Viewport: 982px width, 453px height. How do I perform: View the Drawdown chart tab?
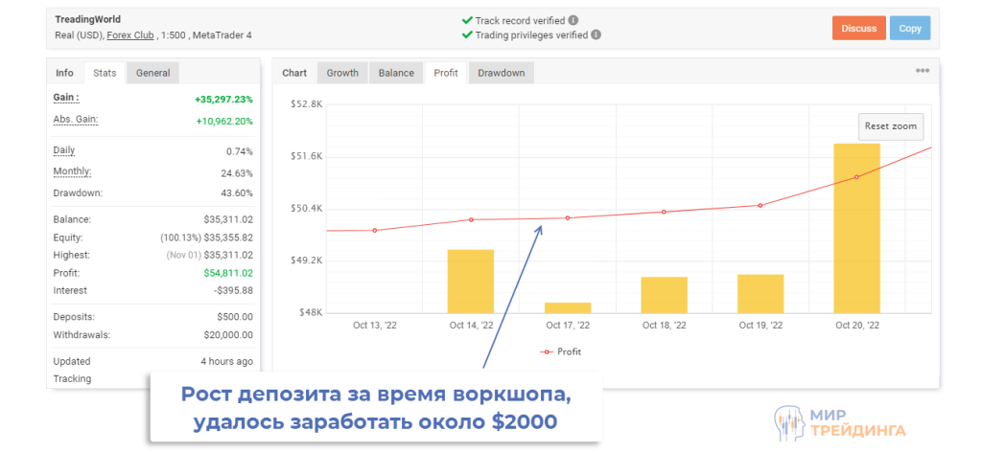(x=502, y=73)
